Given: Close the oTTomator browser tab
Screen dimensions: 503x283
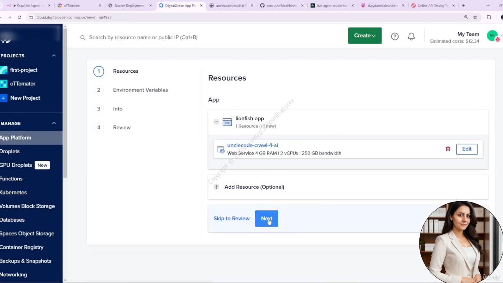Looking at the screenshot, I should (100, 6).
